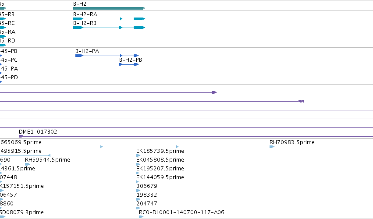Click the B-H2 gene label
Image resolution: width=373 pixels, height=219 pixels.
80,4
